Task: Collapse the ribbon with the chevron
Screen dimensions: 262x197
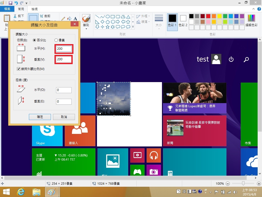Action: [x=254, y=9]
